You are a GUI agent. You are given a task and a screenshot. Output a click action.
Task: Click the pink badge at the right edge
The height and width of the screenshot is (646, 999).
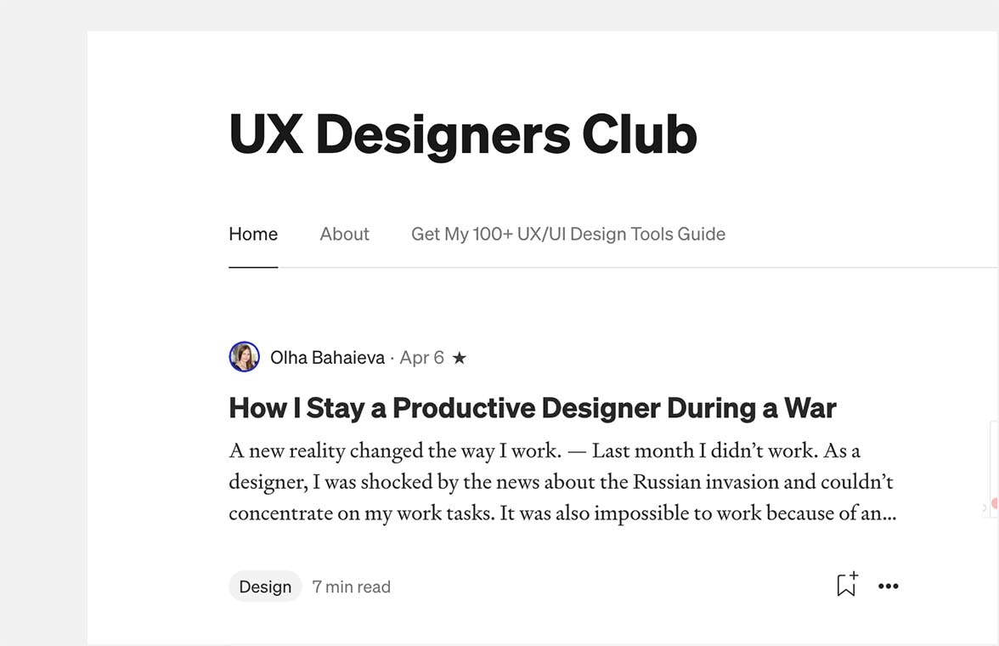(994, 503)
